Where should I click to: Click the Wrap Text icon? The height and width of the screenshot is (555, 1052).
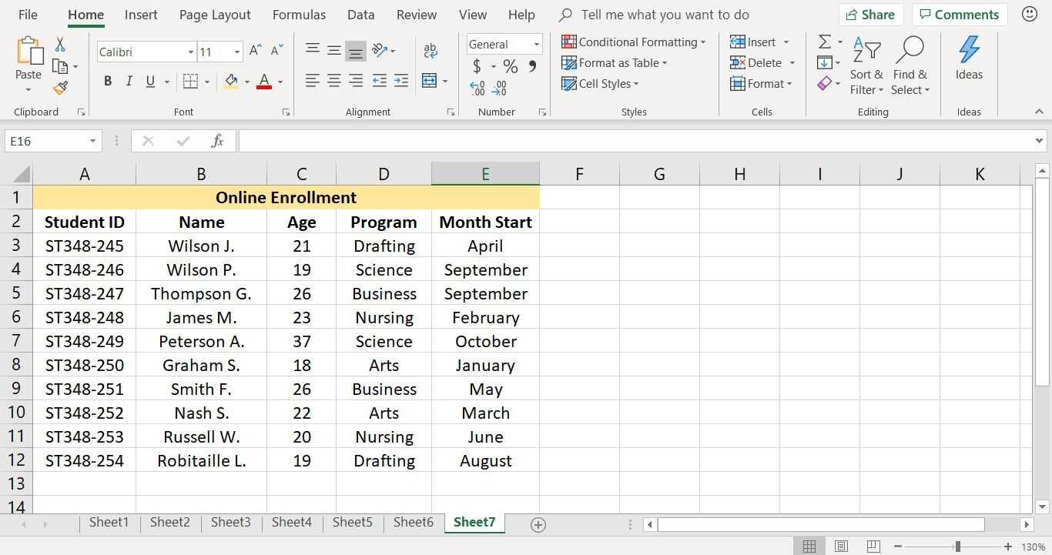tap(431, 51)
